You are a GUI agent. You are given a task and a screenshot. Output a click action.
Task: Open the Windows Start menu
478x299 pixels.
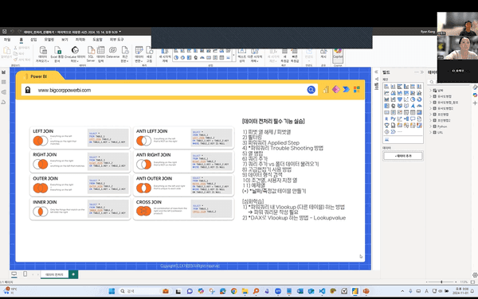(x=112, y=291)
